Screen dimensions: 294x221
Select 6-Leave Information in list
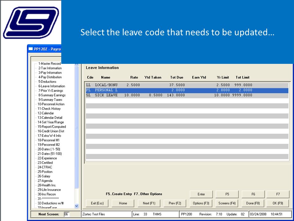[51, 86]
